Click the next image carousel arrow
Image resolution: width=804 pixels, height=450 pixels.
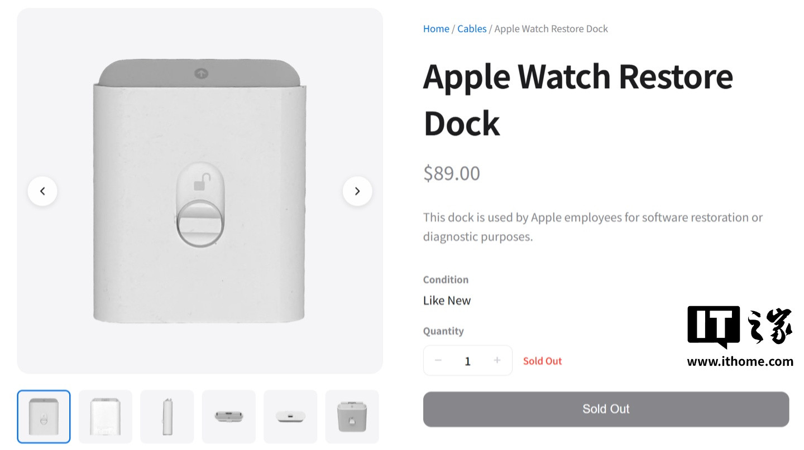tap(357, 191)
